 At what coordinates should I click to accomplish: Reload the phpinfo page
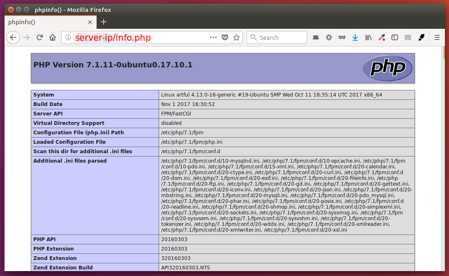pyautogui.click(x=39, y=38)
